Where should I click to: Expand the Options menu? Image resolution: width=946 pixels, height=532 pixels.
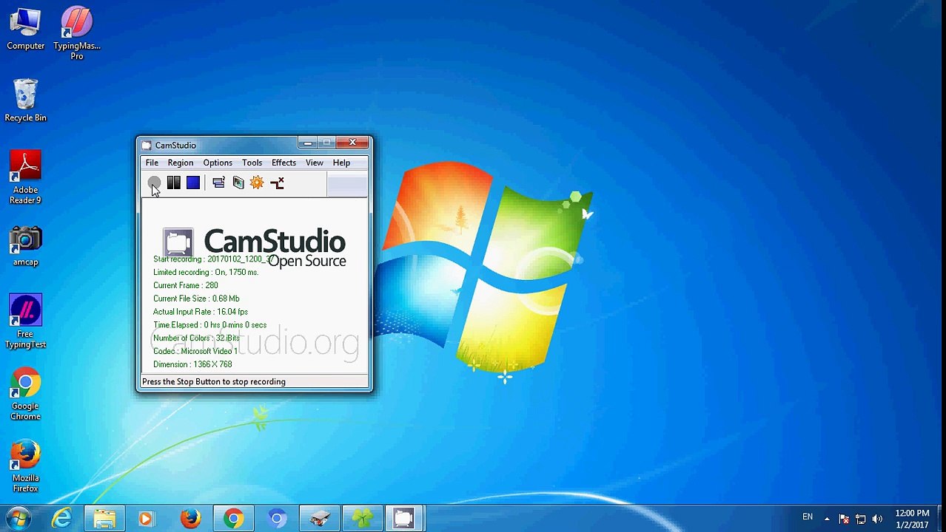coord(218,163)
